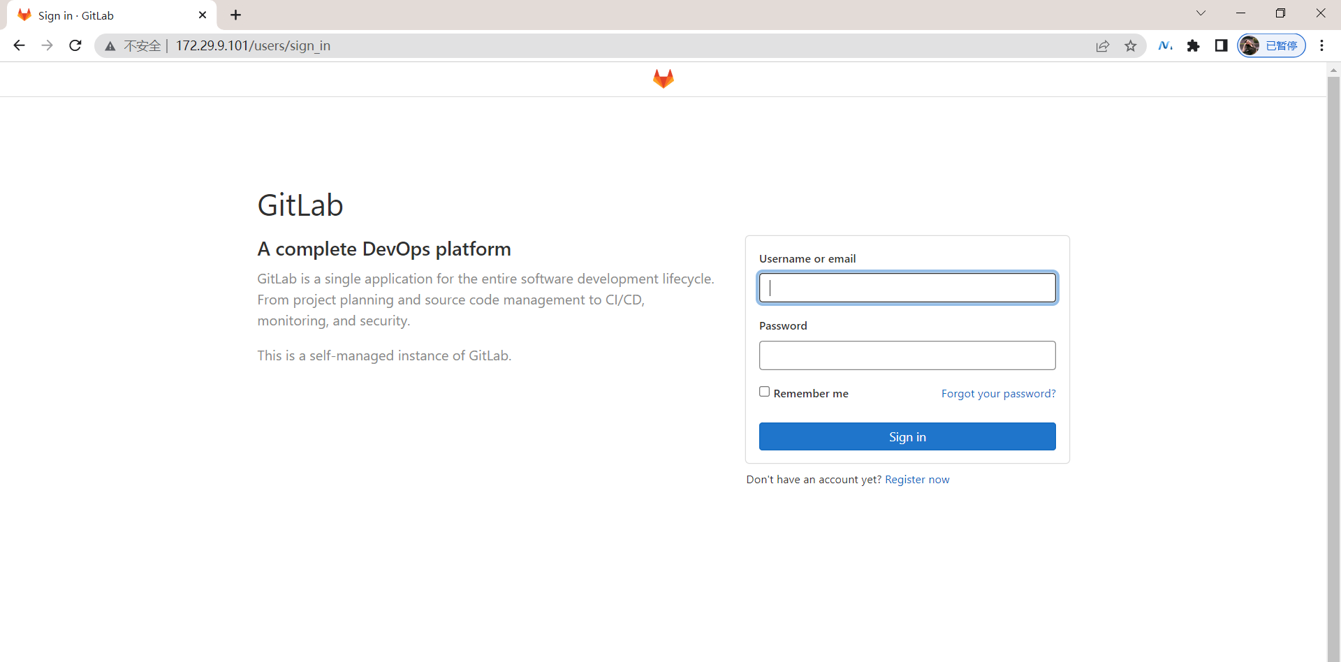
Task: Reload the GitLab sign-in page
Action: point(75,45)
